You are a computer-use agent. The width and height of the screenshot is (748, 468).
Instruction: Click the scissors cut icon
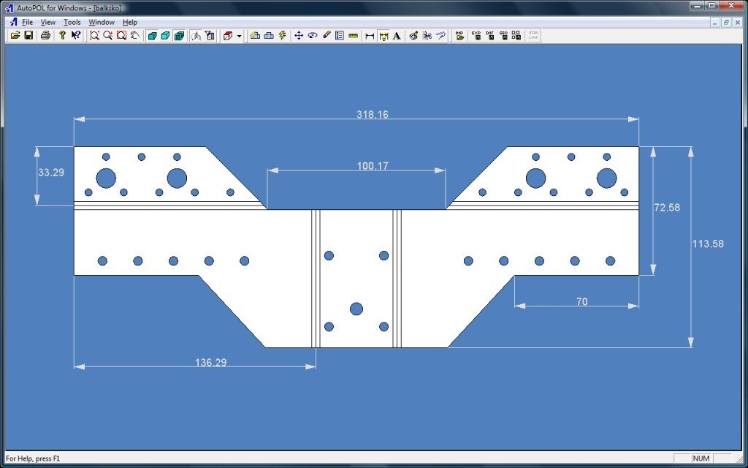[427, 35]
